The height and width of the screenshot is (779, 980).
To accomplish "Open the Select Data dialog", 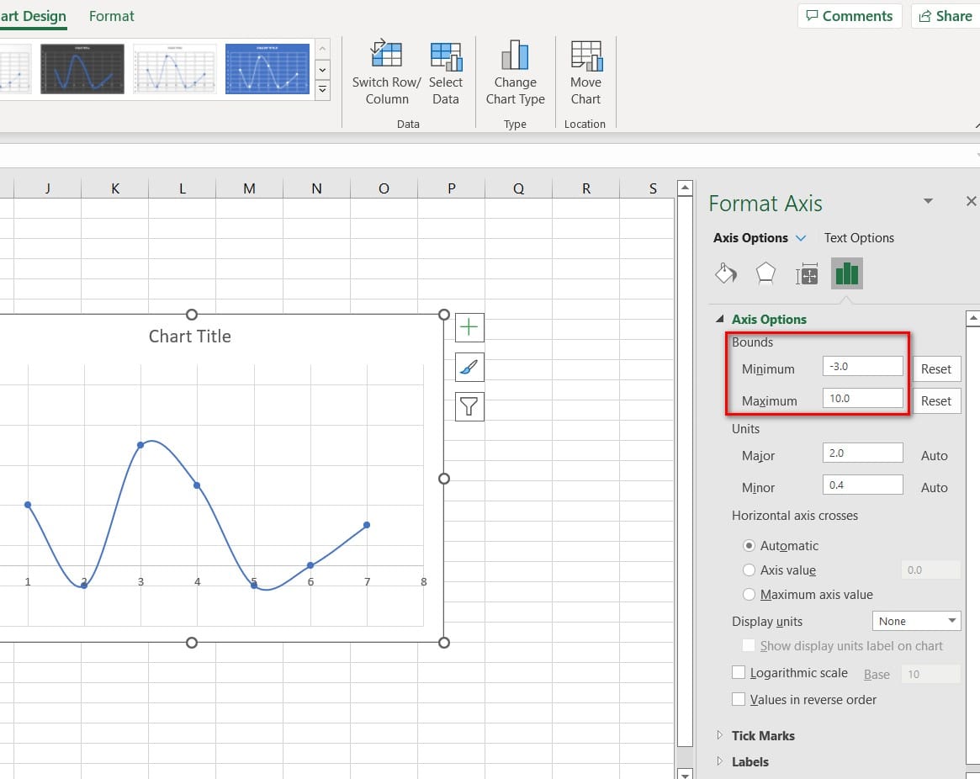I will pyautogui.click(x=445, y=56).
